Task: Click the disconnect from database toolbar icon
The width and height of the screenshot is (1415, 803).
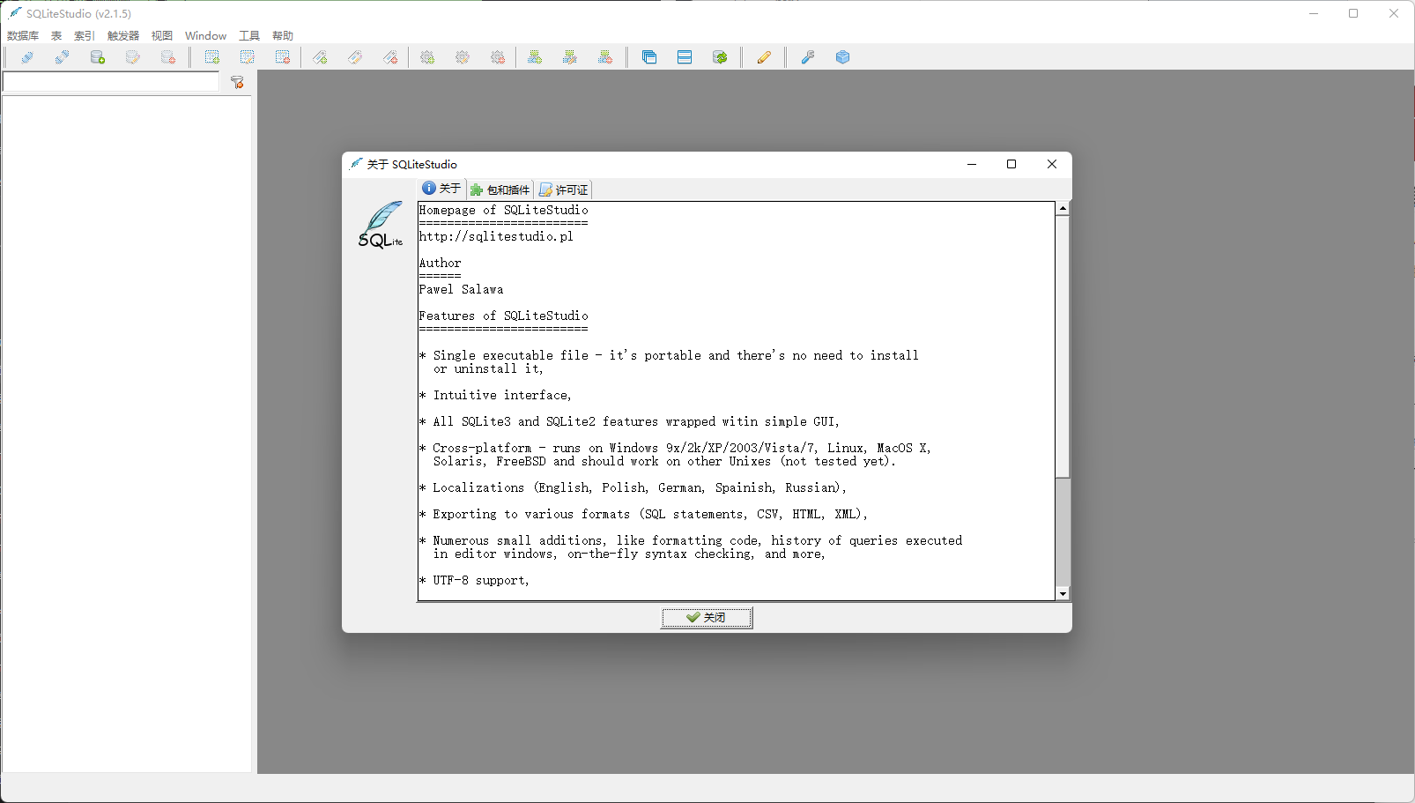Action: tap(63, 57)
